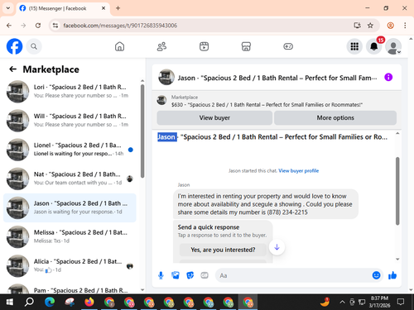Click the More options button
The height and width of the screenshot is (310, 414).
[x=335, y=117]
